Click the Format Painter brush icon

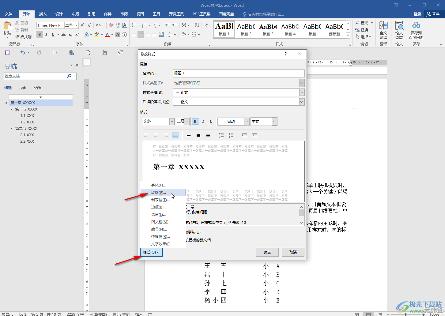pos(17,37)
